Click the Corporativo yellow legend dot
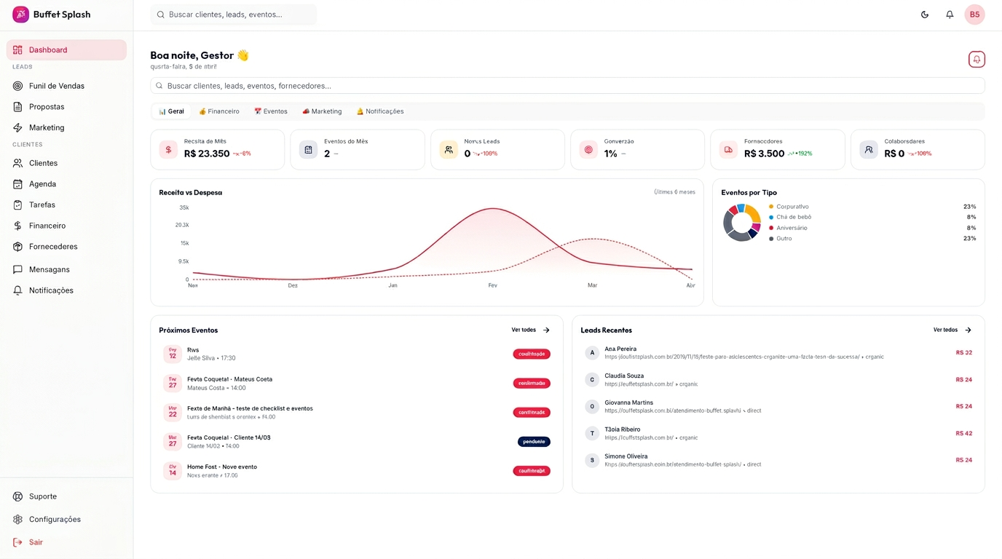 771,207
